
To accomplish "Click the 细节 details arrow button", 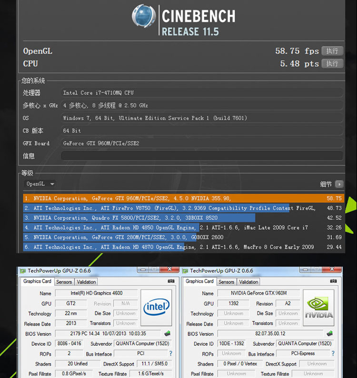I will point(339,184).
